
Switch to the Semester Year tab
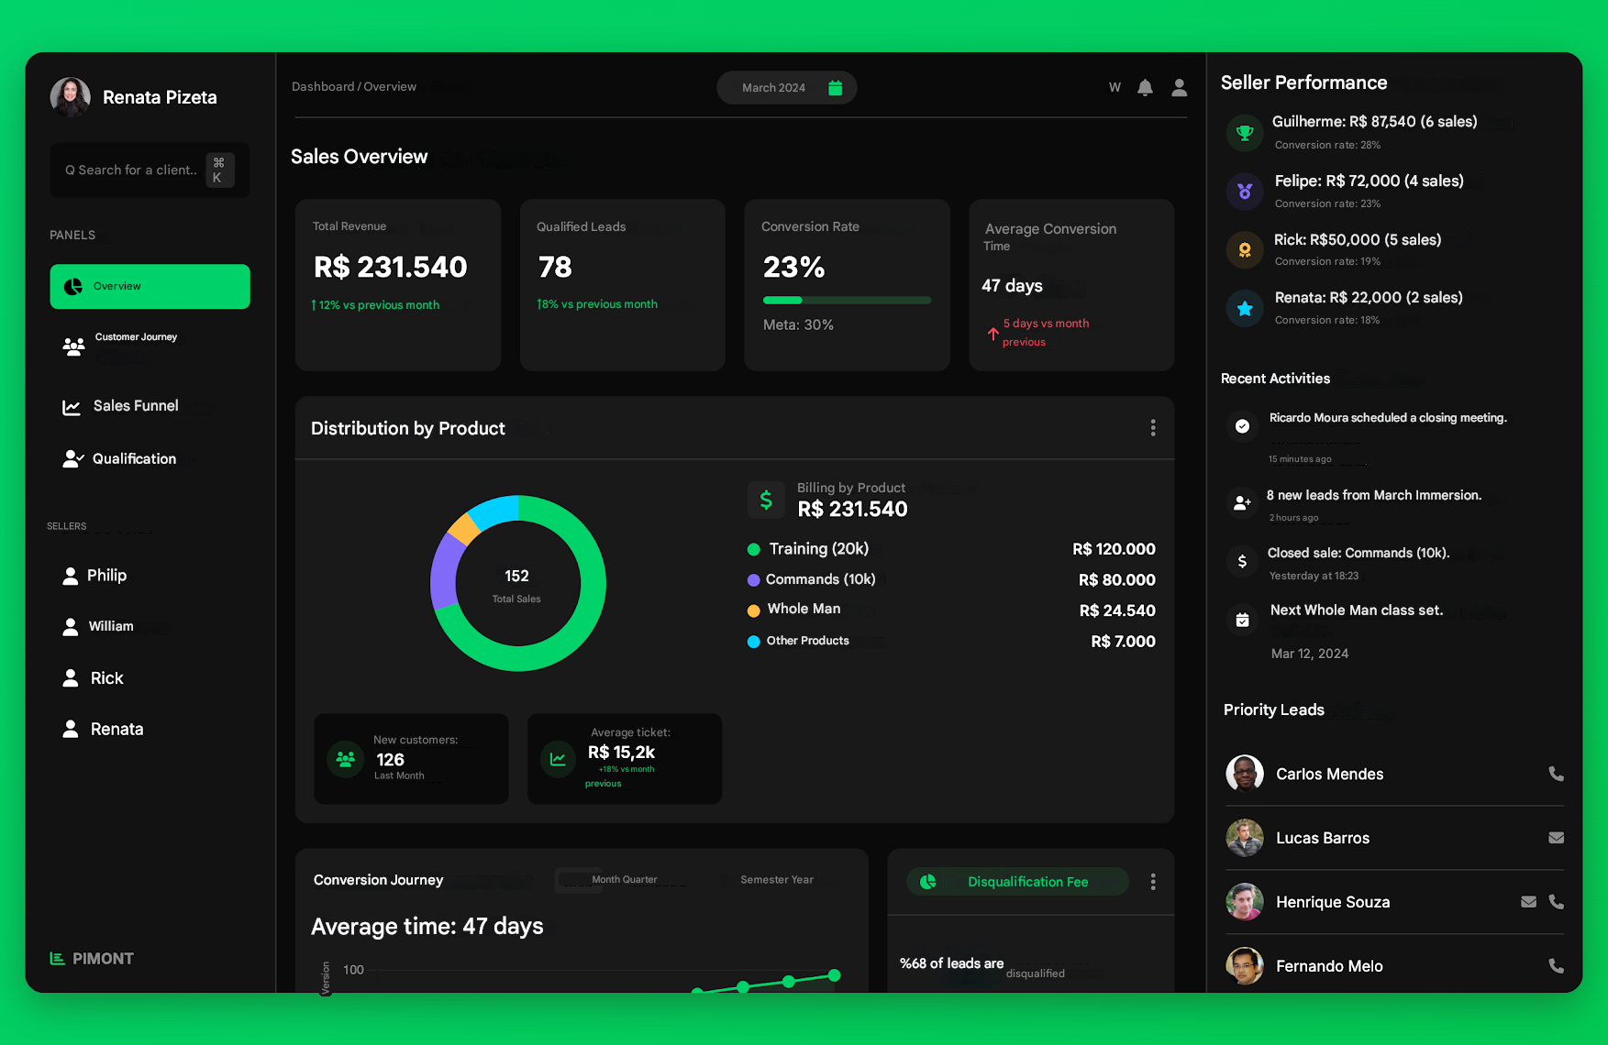[776, 879]
